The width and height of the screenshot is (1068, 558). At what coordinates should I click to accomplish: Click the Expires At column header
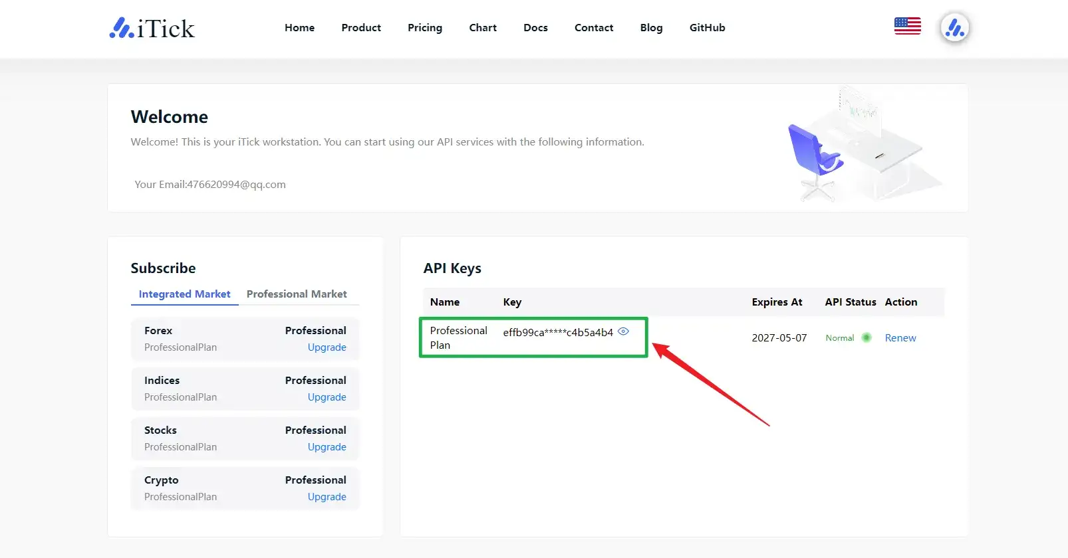pyautogui.click(x=777, y=302)
